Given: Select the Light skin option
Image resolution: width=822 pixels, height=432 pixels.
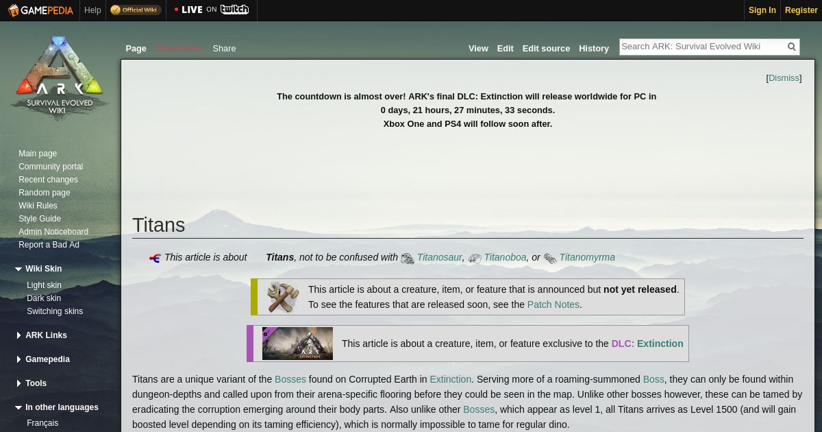Looking at the screenshot, I should [x=44, y=285].
